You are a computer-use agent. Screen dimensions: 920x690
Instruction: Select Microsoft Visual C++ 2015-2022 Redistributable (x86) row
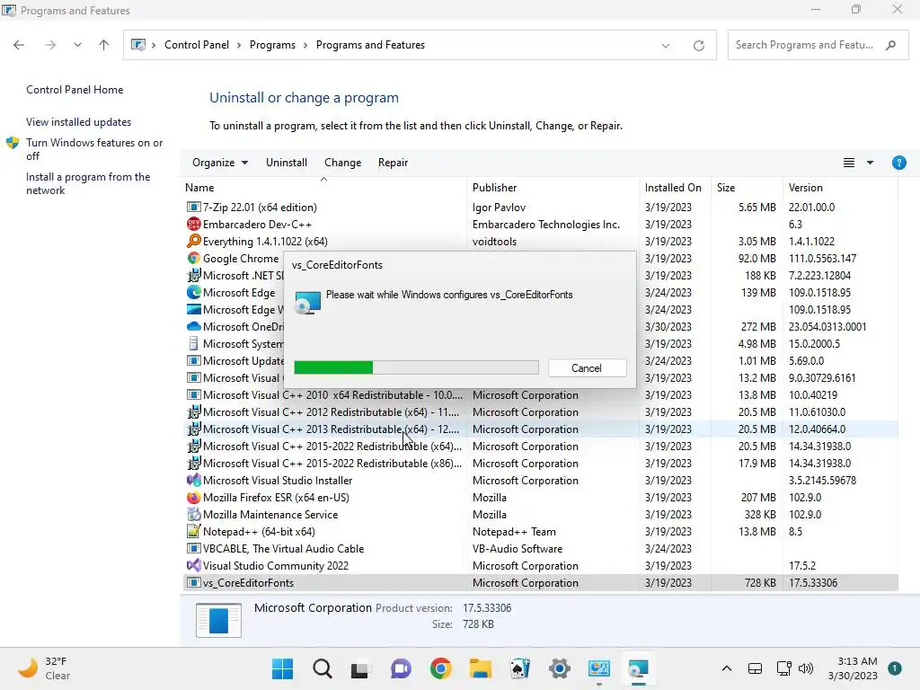tap(540, 463)
